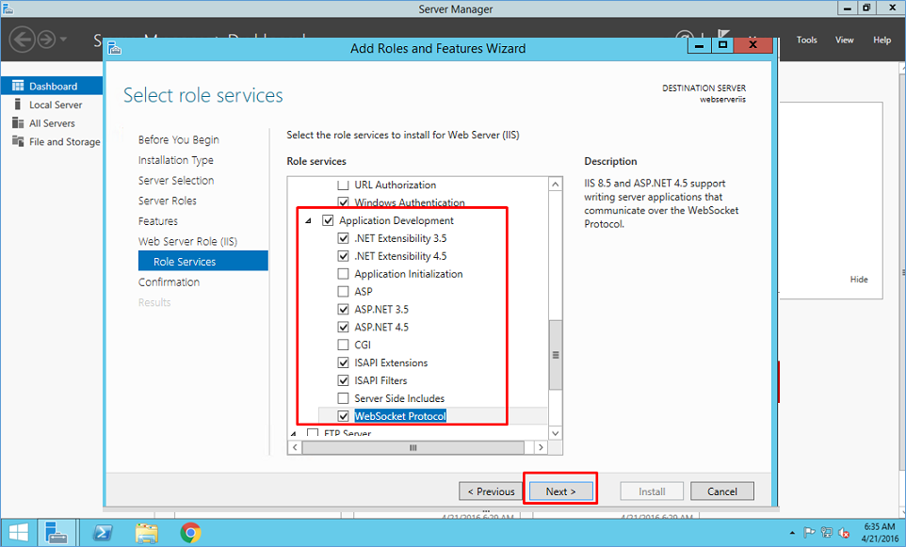Click the role services list scroll-down arrow
This screenshot has width=906, height=547.
(x=556, y=433)
